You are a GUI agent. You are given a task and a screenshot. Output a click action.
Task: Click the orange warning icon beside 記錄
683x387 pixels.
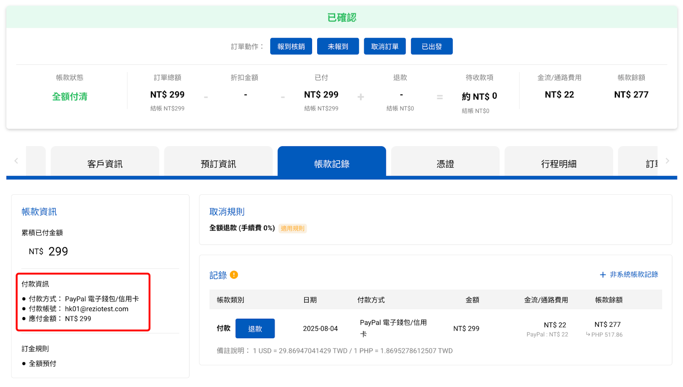pos(234,275)
